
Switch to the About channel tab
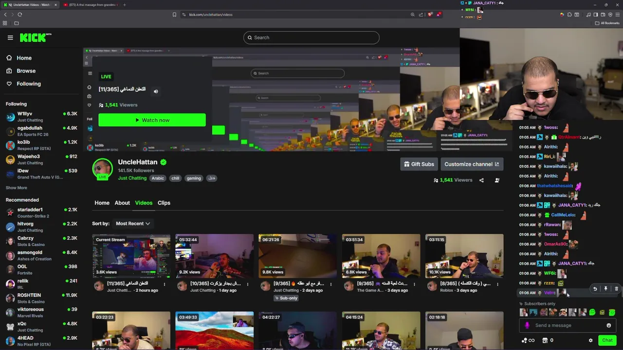pyautogui.click(x=122, y=203)
